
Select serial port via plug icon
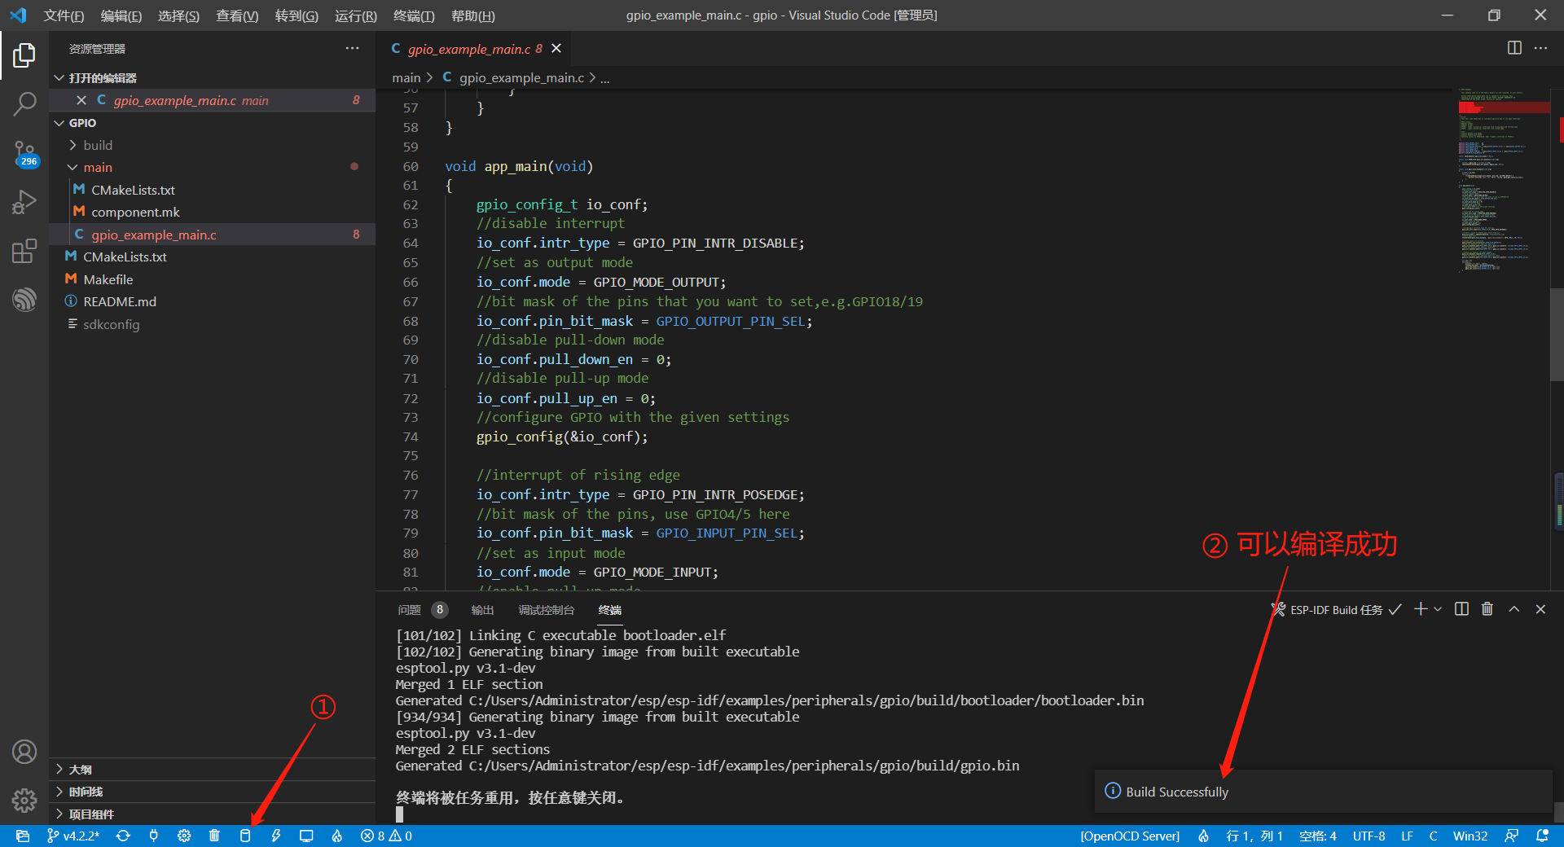pos(154,836)
